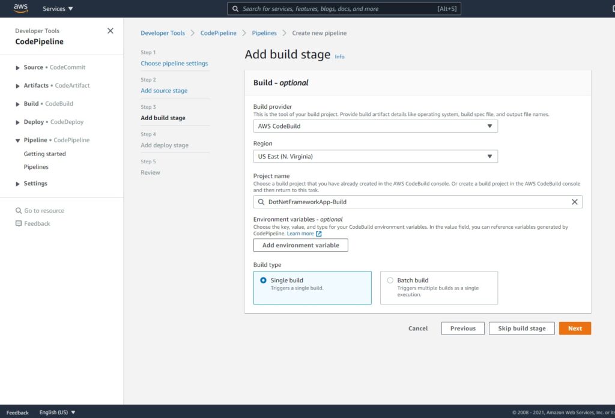Click the Skip build stage button

point(521,328)
